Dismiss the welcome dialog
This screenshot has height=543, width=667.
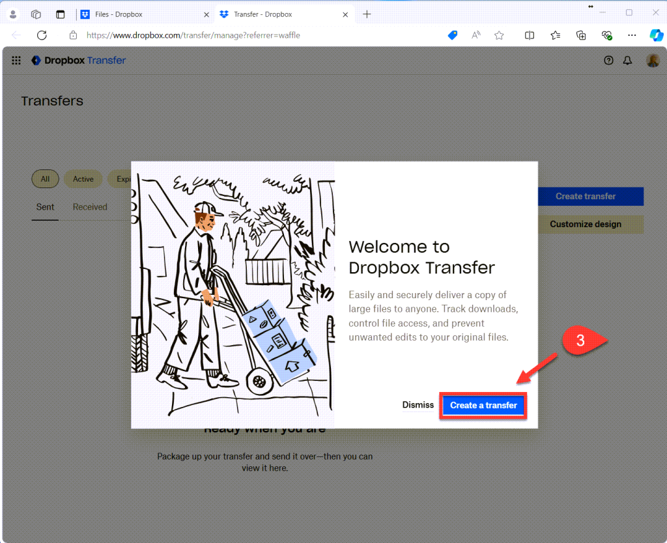[x=418, y=405]
